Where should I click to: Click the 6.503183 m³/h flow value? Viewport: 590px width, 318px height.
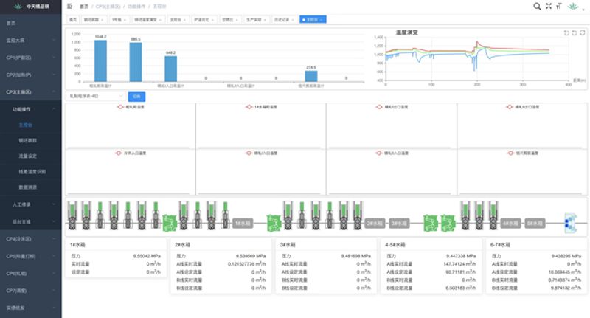(461, 288)
